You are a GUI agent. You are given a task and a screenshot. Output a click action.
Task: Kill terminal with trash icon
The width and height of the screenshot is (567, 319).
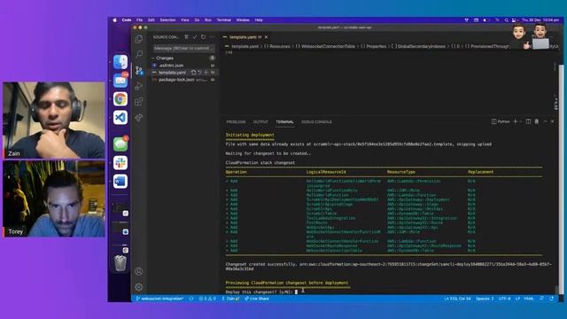[x=537, y=121]
